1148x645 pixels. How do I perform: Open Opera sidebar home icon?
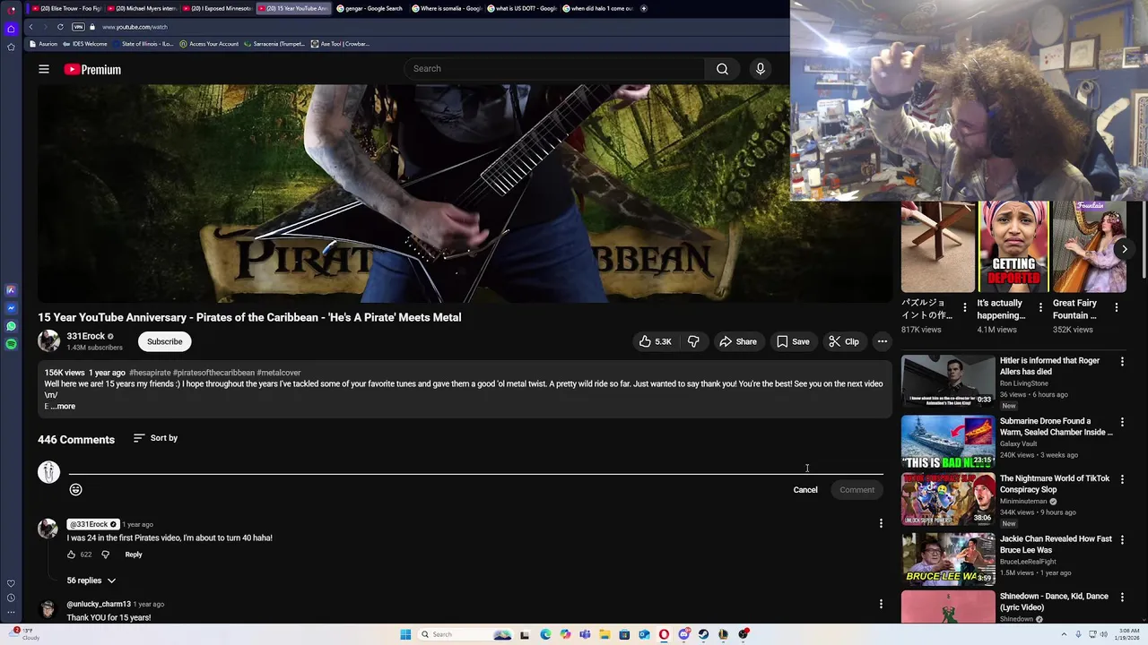pyautogui.click(x=11, y=29)
